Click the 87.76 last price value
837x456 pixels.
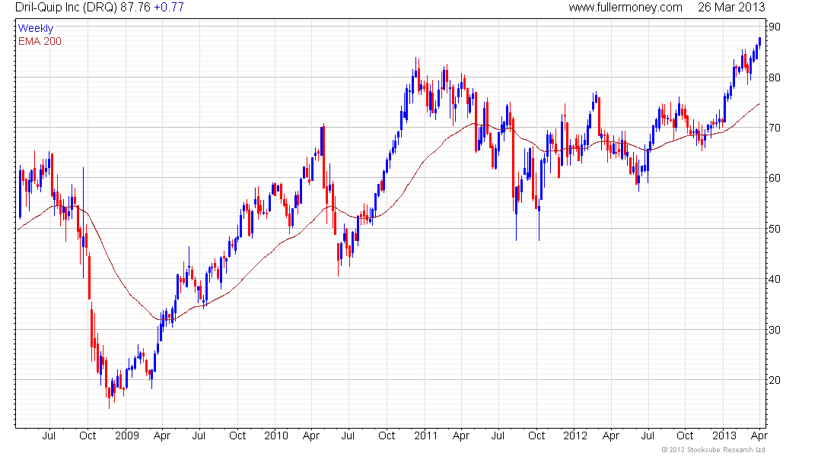click(x=135, y=8)
